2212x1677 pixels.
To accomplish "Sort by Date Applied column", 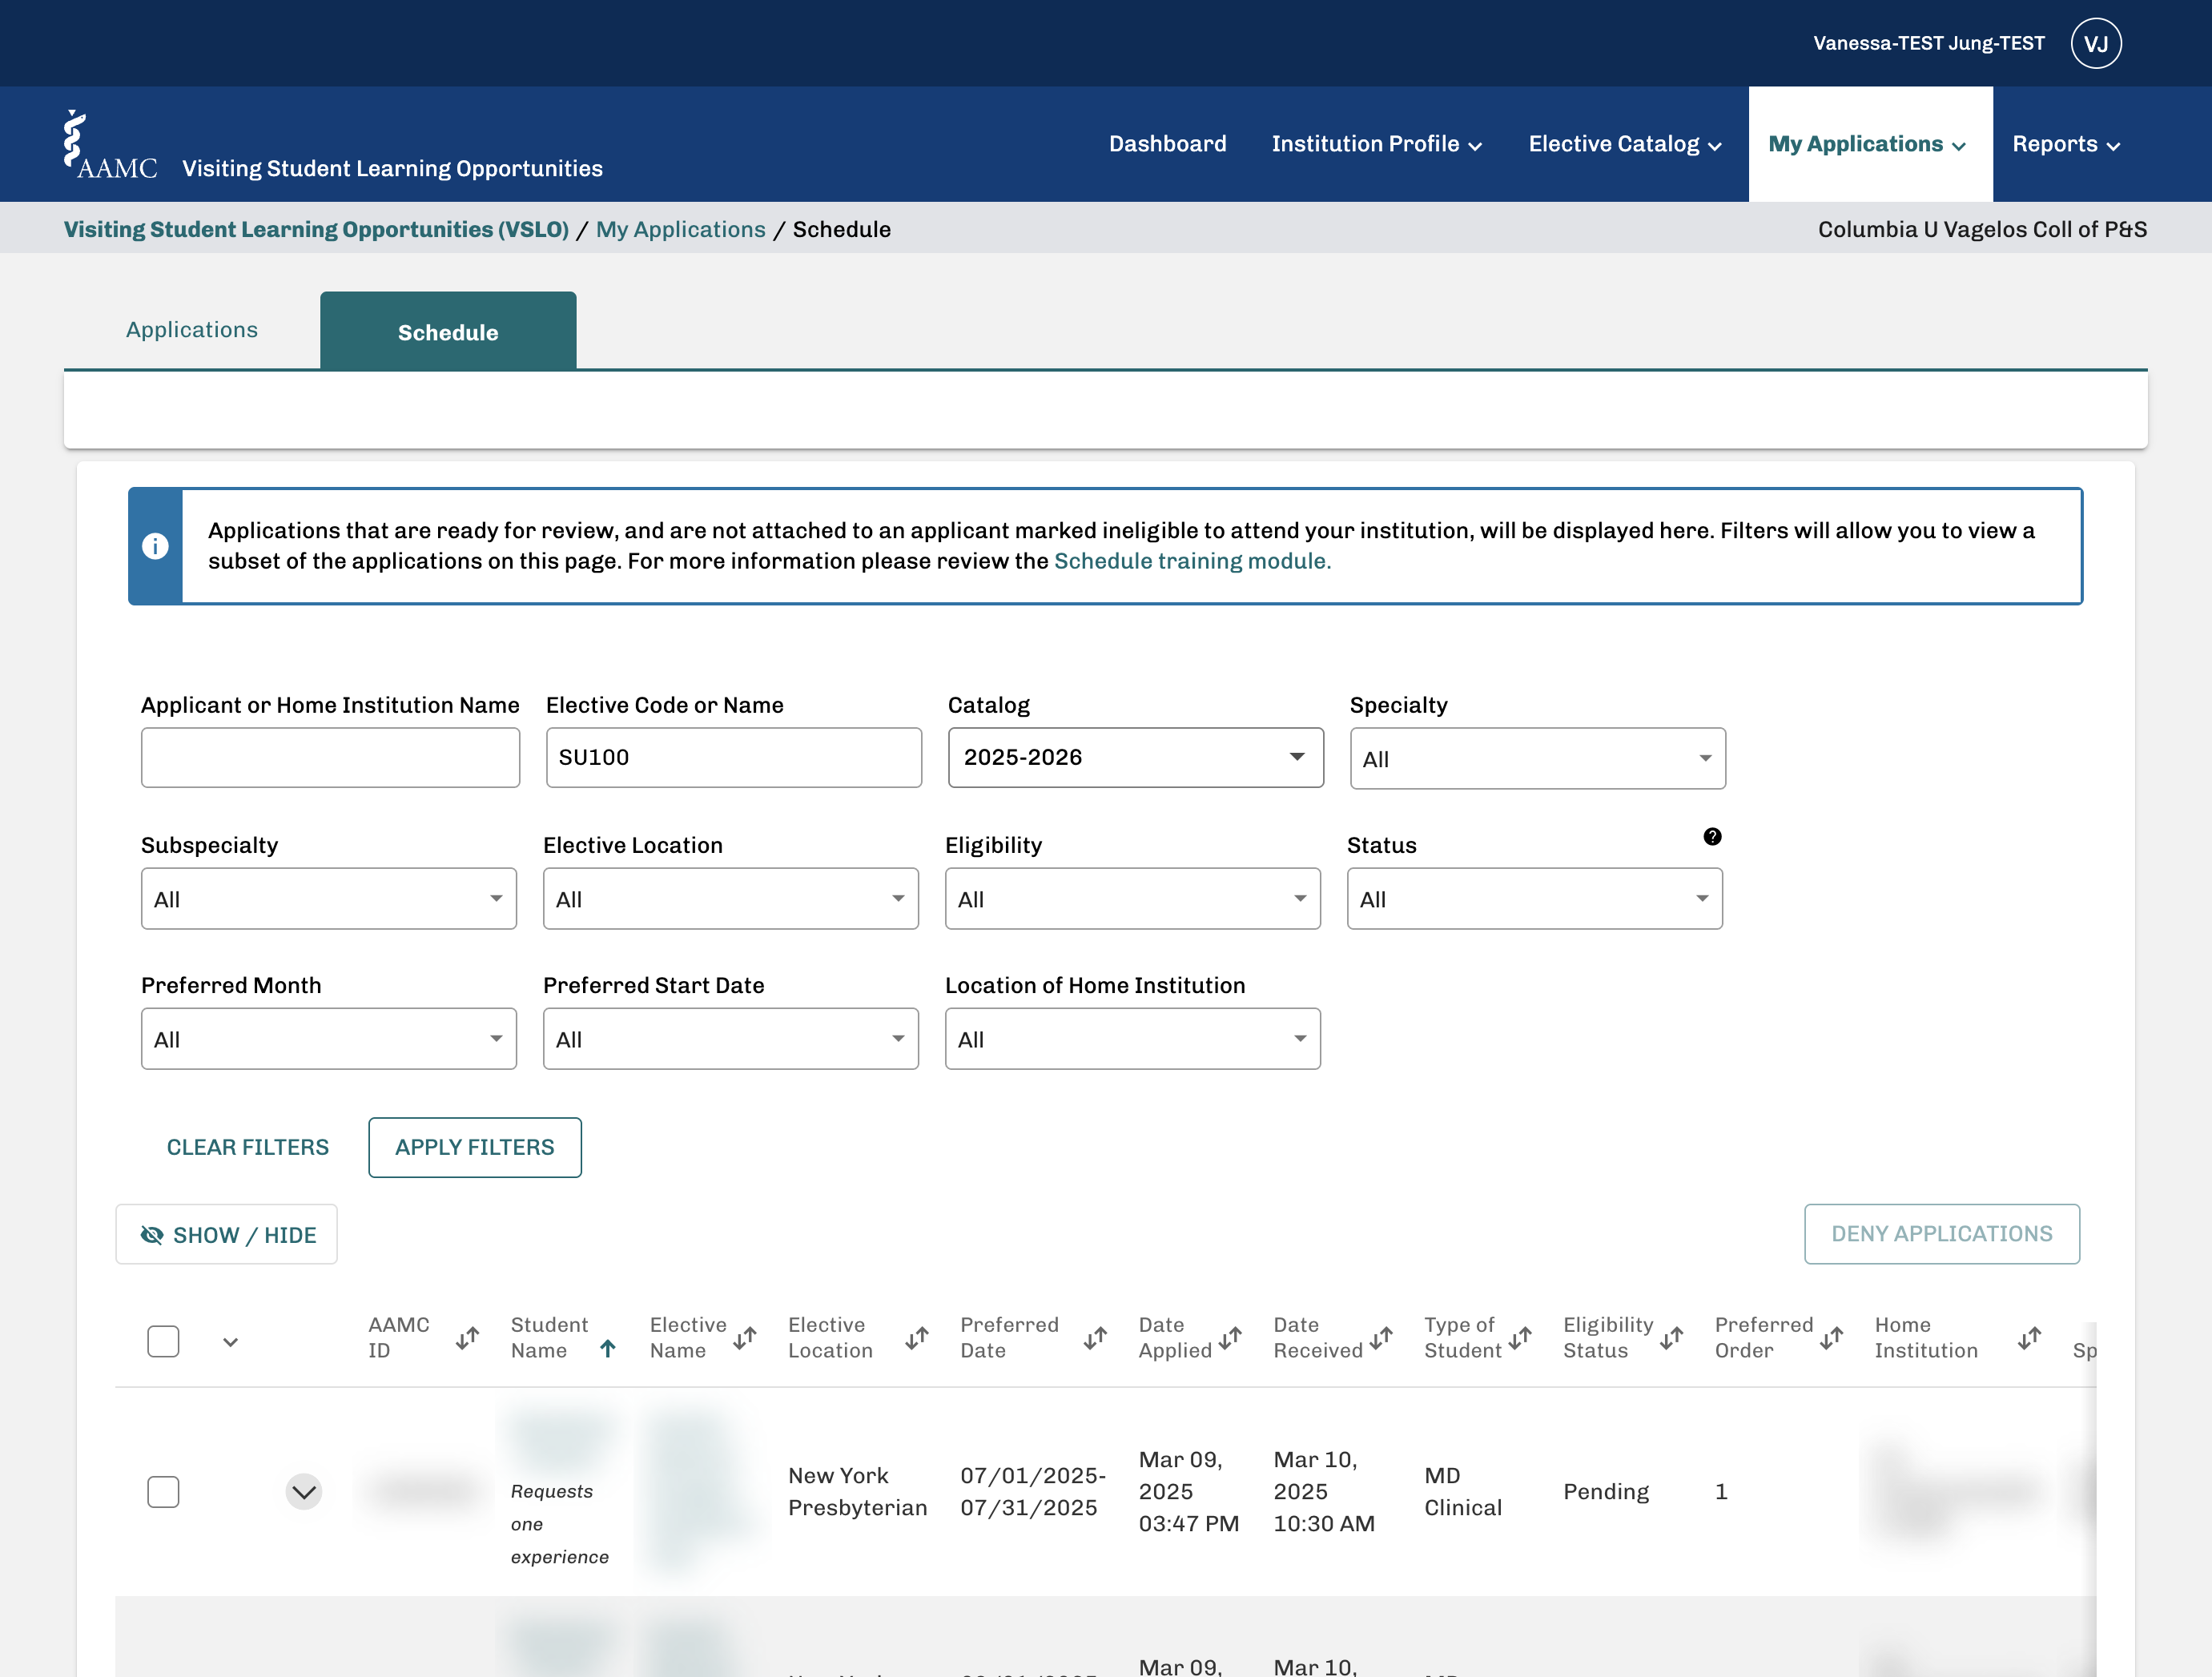I will coord(1230,1337).
